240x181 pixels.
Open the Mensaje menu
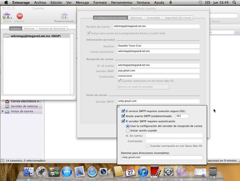82,2
